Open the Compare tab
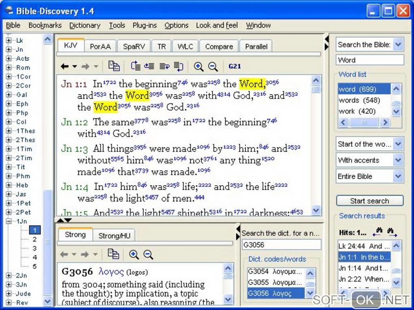 click(219, 46)
